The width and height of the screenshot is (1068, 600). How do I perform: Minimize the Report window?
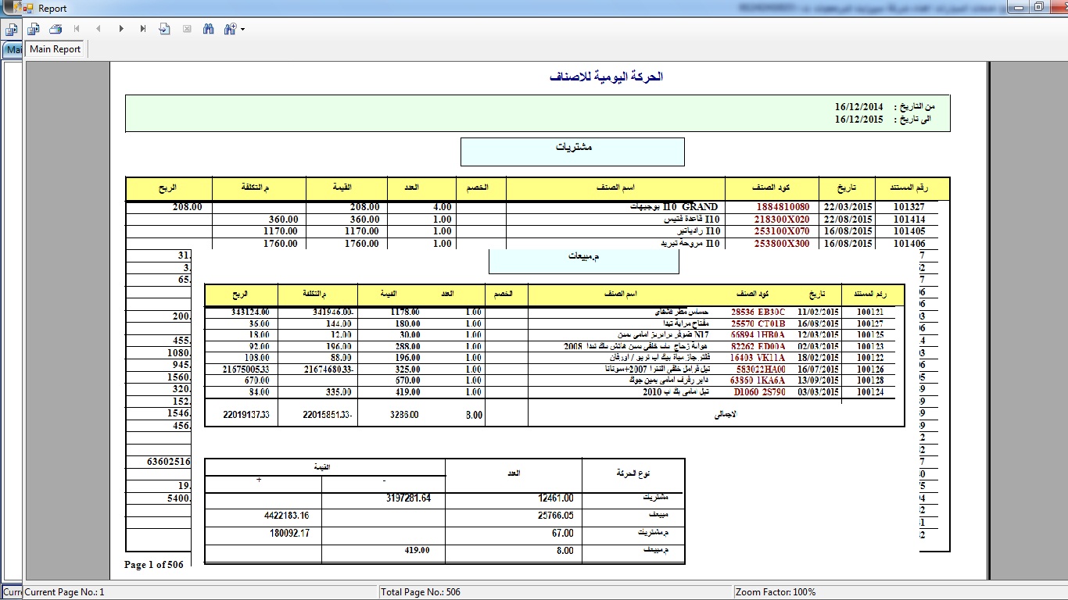pyautogui.click(x=1017, y=7)
